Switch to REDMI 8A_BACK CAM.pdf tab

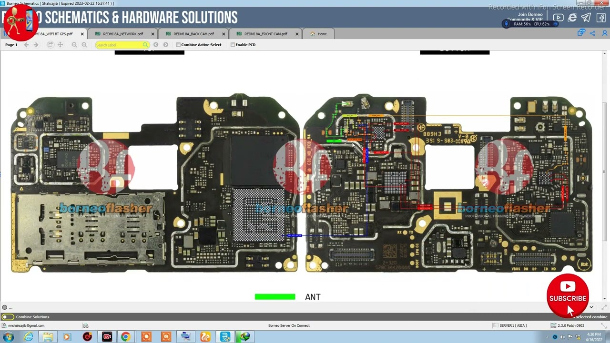[x=193, y=34]
